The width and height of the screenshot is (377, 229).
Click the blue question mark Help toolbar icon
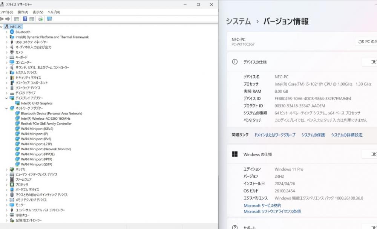(25, 19)
